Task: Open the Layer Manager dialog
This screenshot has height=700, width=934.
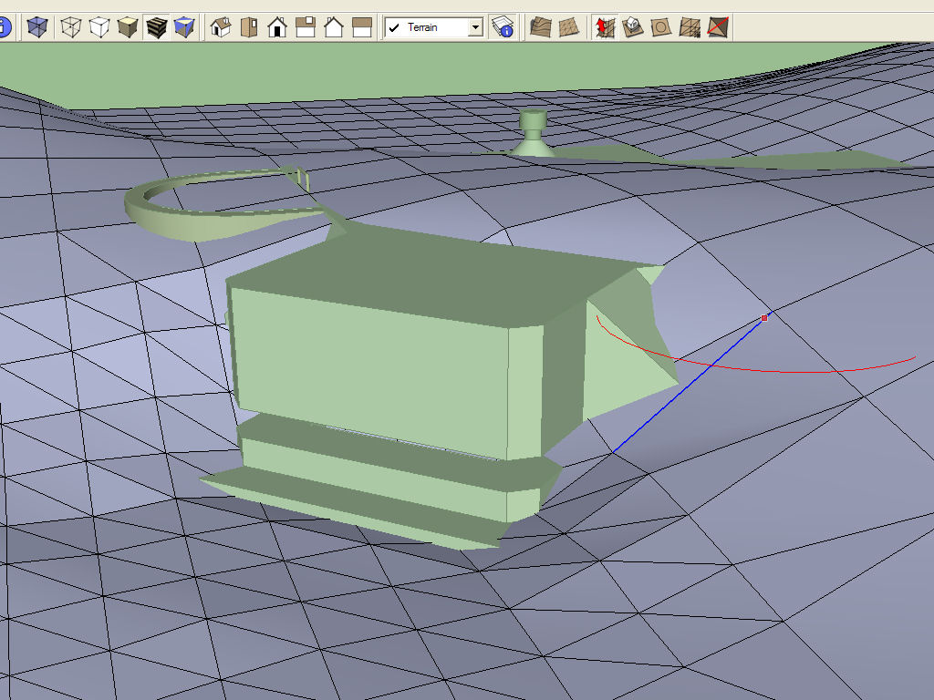Action: [x=502, y=27]
